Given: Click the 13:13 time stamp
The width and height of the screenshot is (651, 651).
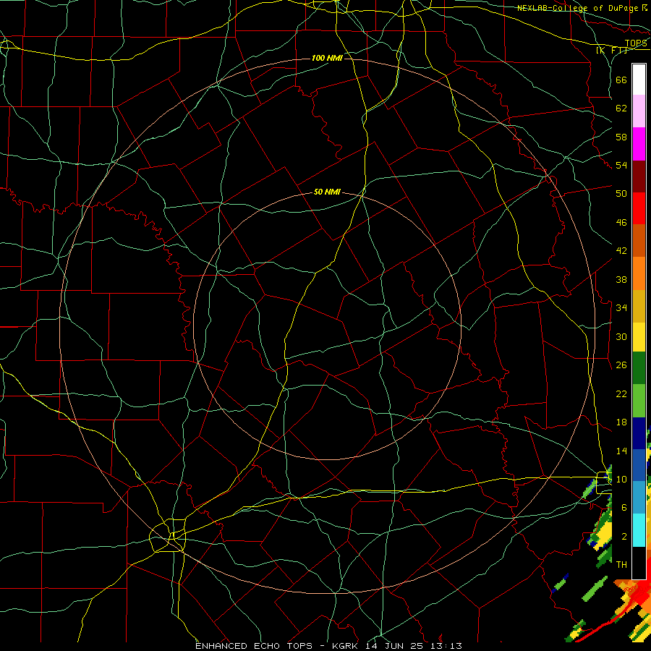Looking at the screenshot, I should [x=445, y=646].
